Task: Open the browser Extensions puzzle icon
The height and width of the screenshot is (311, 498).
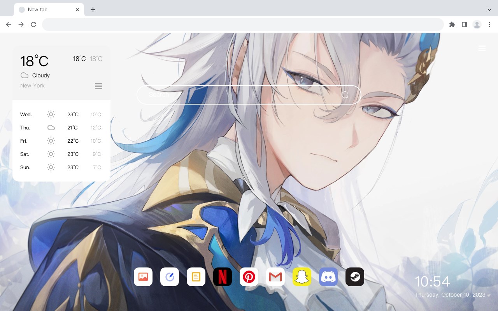Action: (x=452, y=24)
